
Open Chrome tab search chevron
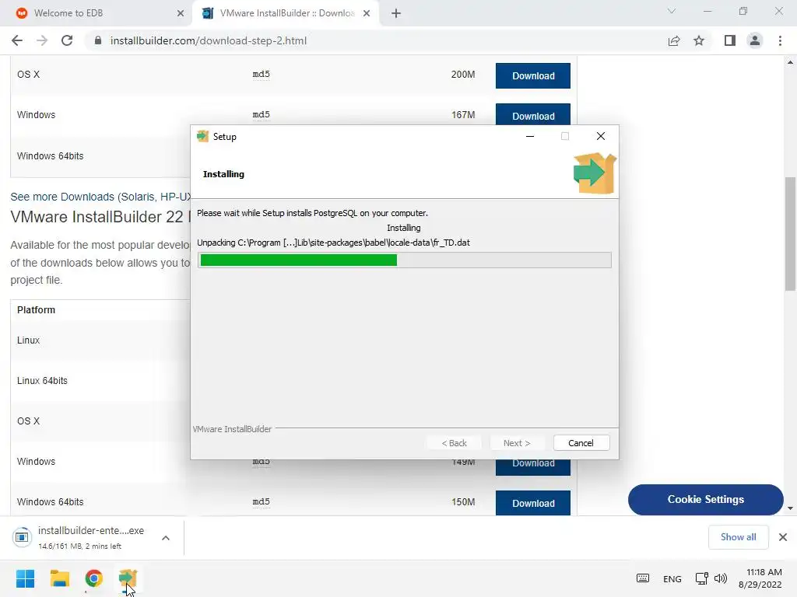[x=672, y=11]
